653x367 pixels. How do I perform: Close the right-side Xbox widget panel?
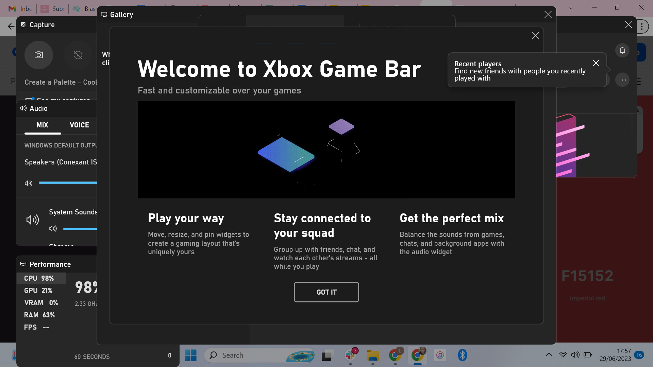[629, 25]
